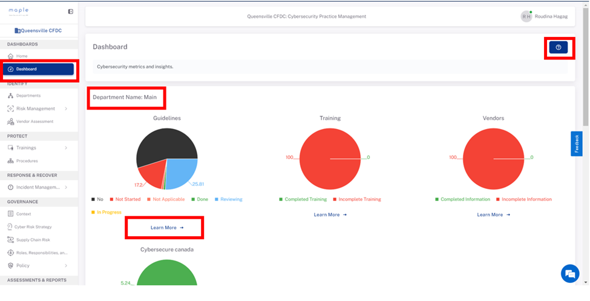
Task: Click the Supply Chain Risk icon
Action: pos(10,240)
